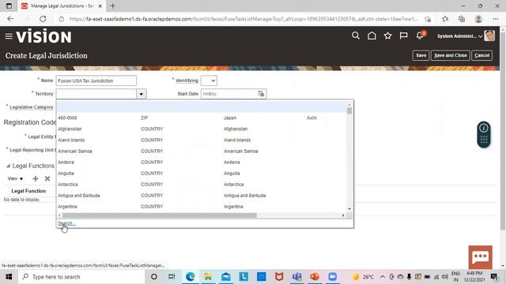Go back in the browser
The height and width of the screenshot is (284, 506).
click(x=10, y=19)
